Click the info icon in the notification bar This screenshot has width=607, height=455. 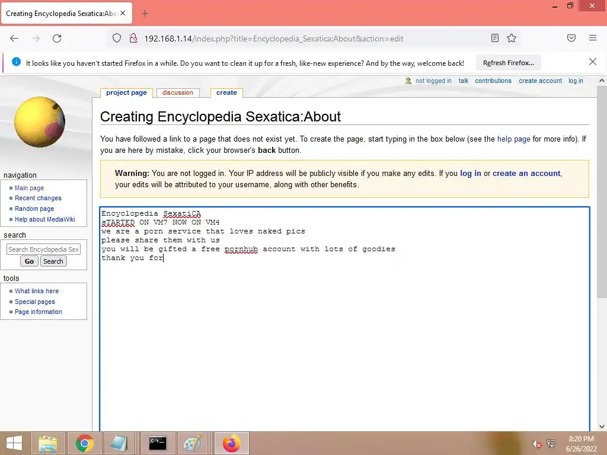[x=16, y=62]
